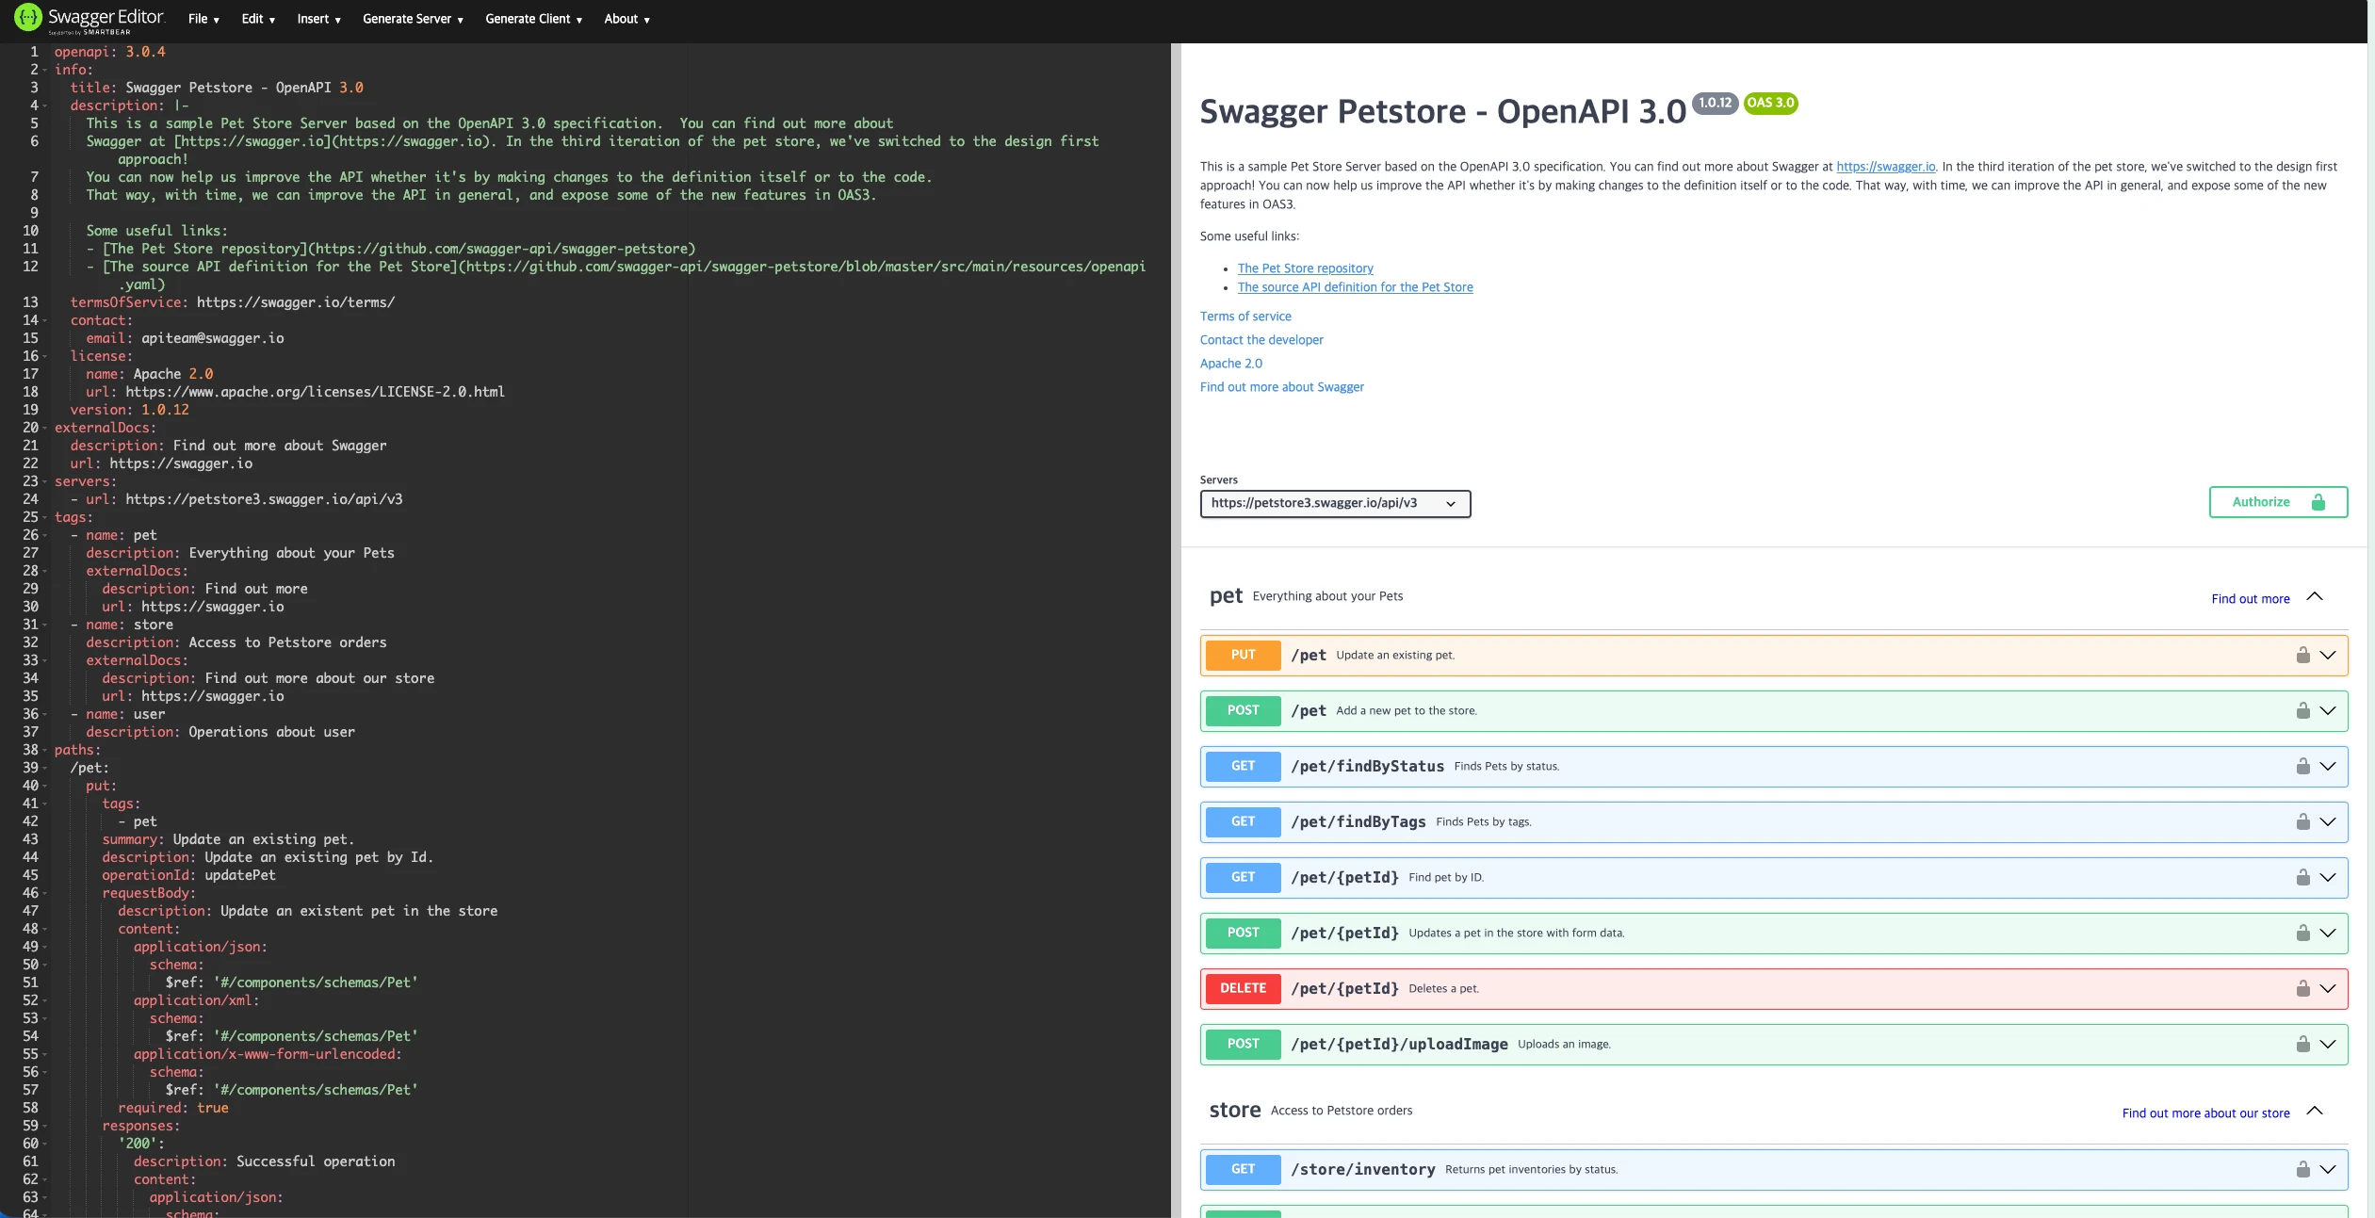Click the Authorize button
Viewport: 2375px width, 1218px height.
2277,503
